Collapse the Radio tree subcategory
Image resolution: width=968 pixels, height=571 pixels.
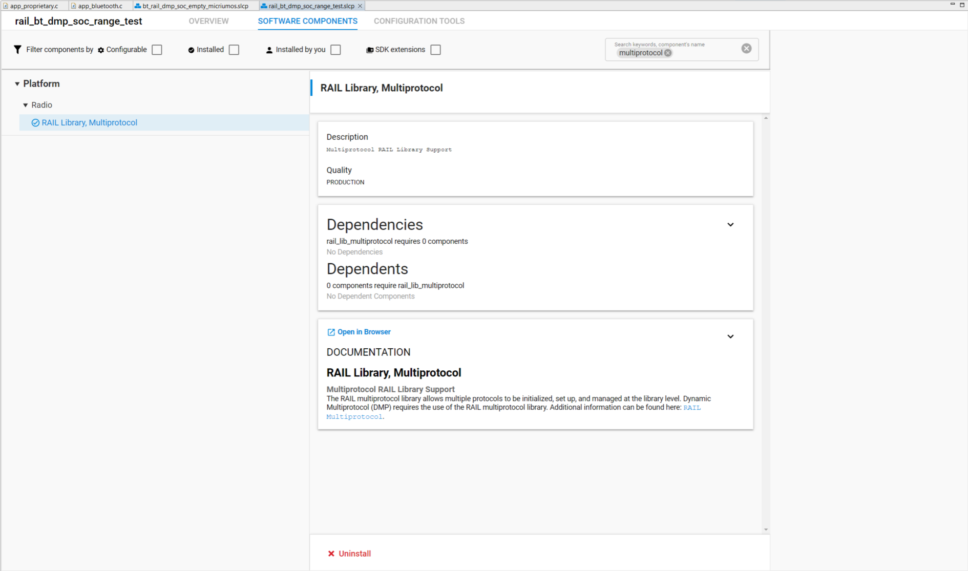(x=25, y=105)
